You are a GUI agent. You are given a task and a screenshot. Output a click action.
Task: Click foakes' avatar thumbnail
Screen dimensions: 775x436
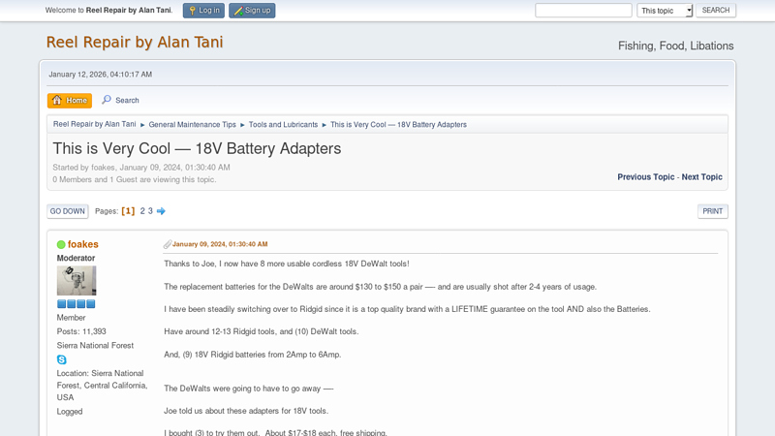point(77,281)
